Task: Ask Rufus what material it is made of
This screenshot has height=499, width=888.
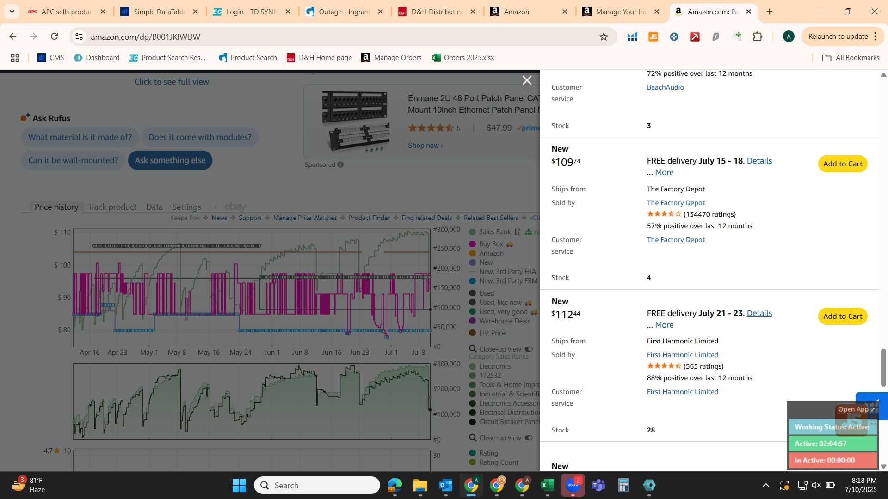Action: 80,137
